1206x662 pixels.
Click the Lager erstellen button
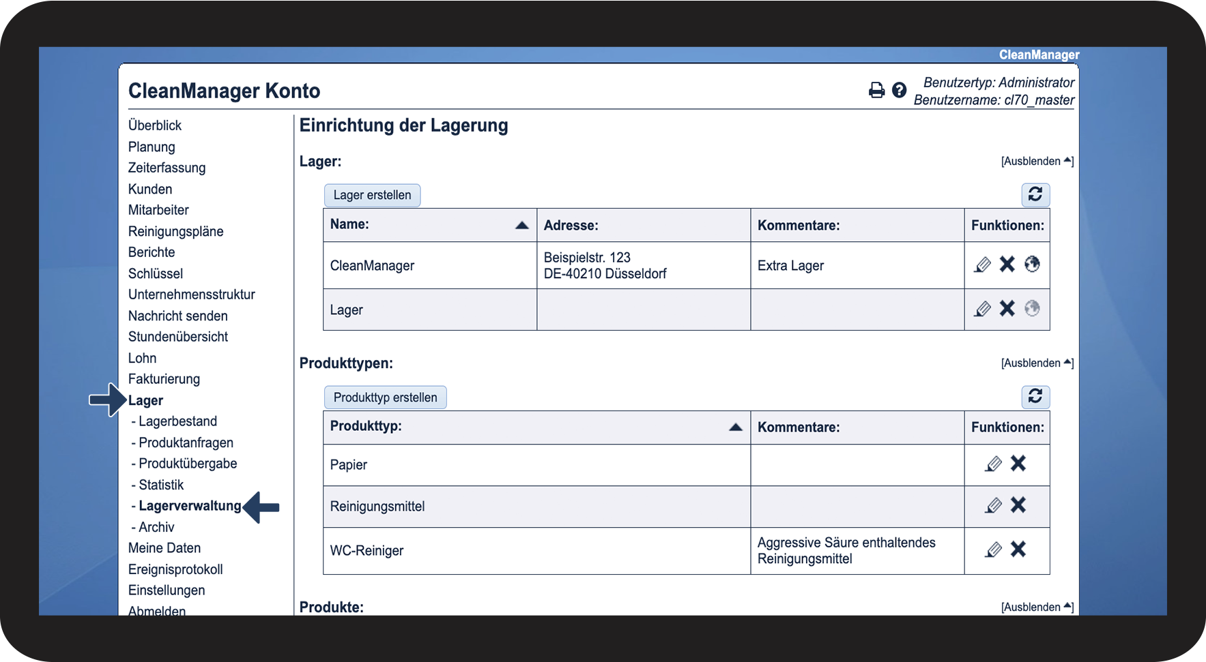click(x=372, y=196)
